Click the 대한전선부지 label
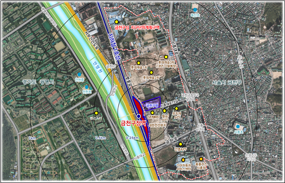The height and width of the screenshot is (183, 285). 157,125
